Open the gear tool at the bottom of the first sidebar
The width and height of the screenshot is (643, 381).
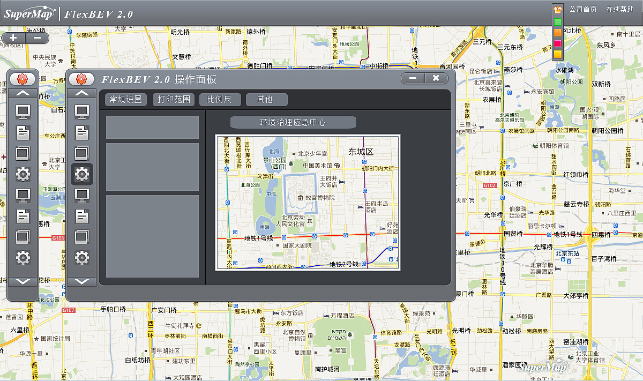pyautogui.click(x=23, y=258)
